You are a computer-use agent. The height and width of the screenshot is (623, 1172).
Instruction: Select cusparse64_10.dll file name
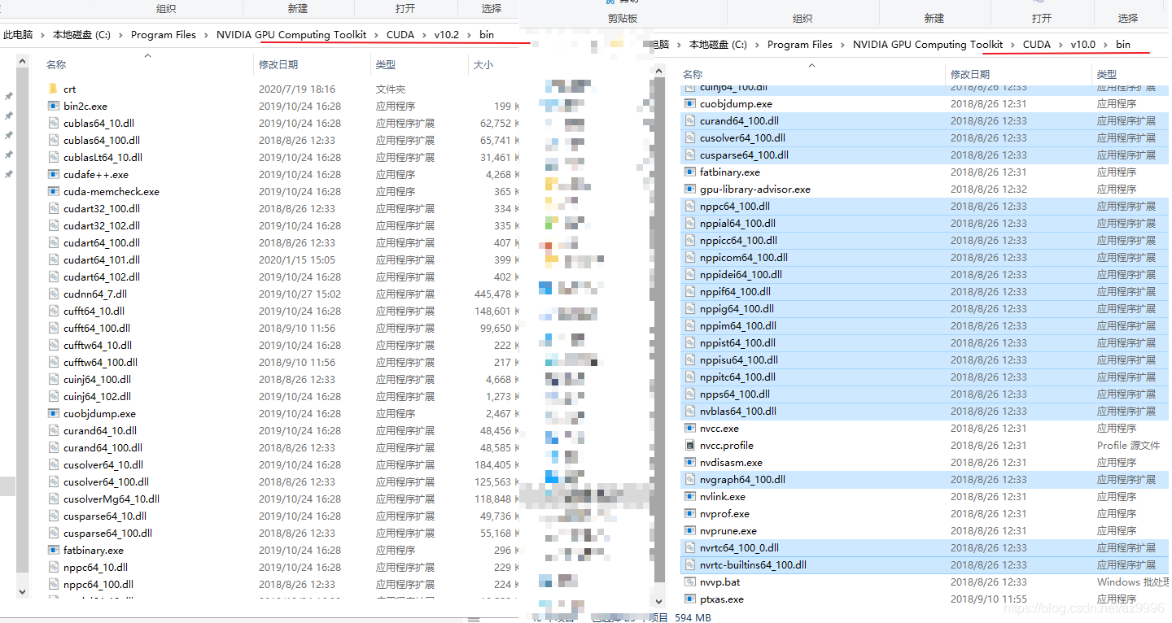105,516
